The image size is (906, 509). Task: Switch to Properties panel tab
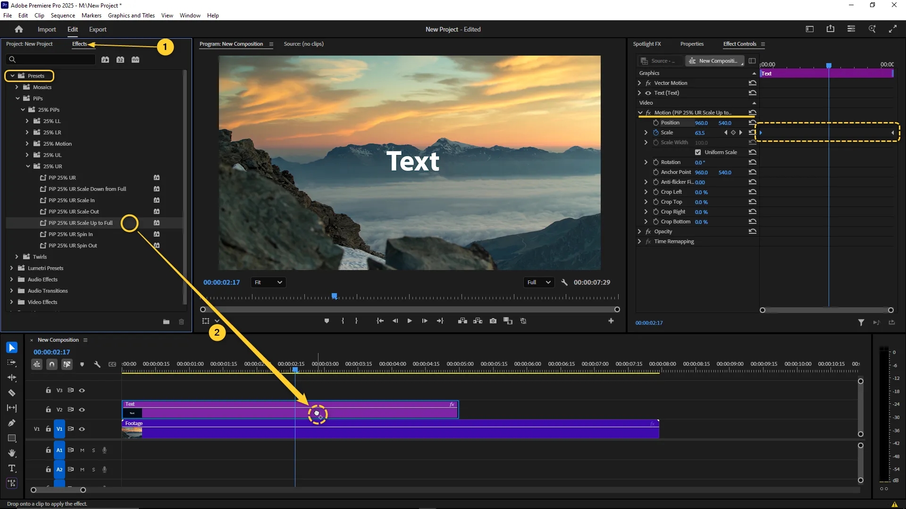click(692, 44)
